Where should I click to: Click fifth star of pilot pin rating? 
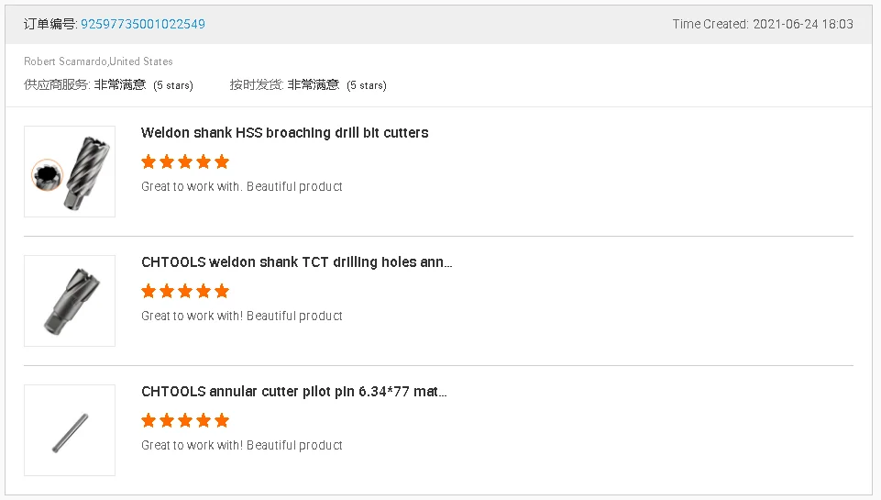click(221, 420)
